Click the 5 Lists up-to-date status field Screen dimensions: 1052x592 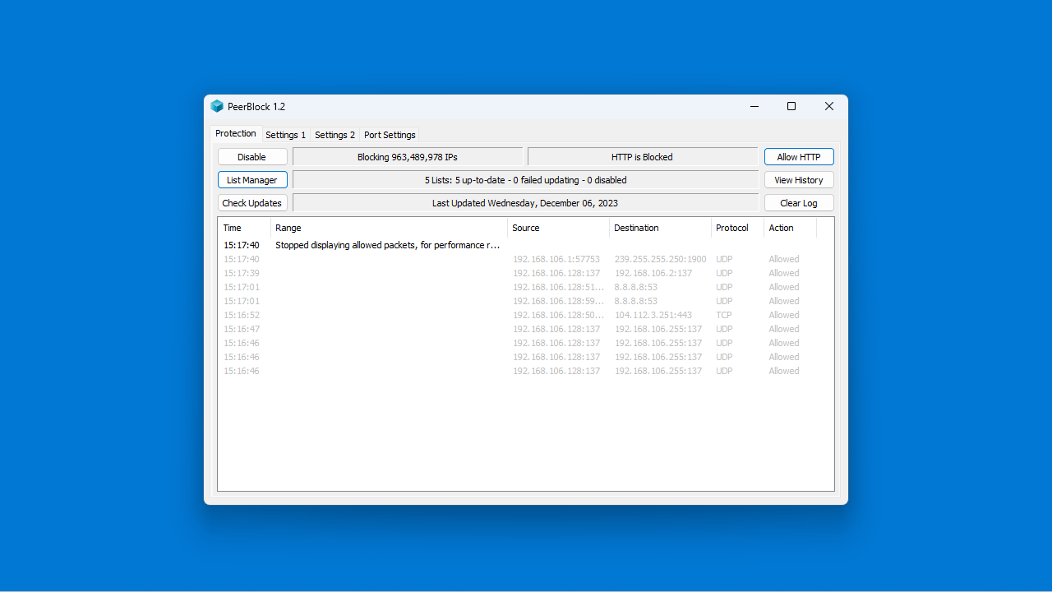(x=525, y=180)
